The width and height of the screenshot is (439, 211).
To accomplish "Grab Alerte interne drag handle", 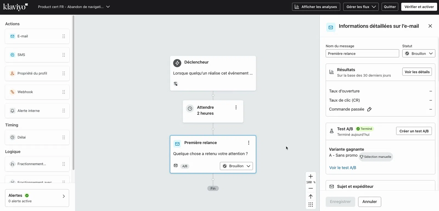I will [x=64, y=111].
